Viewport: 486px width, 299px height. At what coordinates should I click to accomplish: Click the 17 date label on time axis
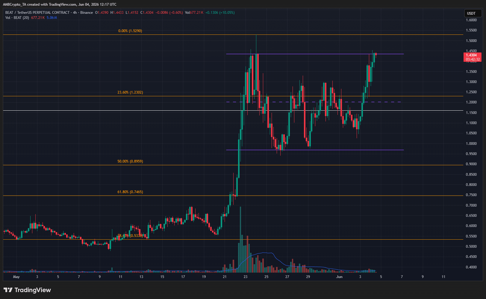click(183, 277)
